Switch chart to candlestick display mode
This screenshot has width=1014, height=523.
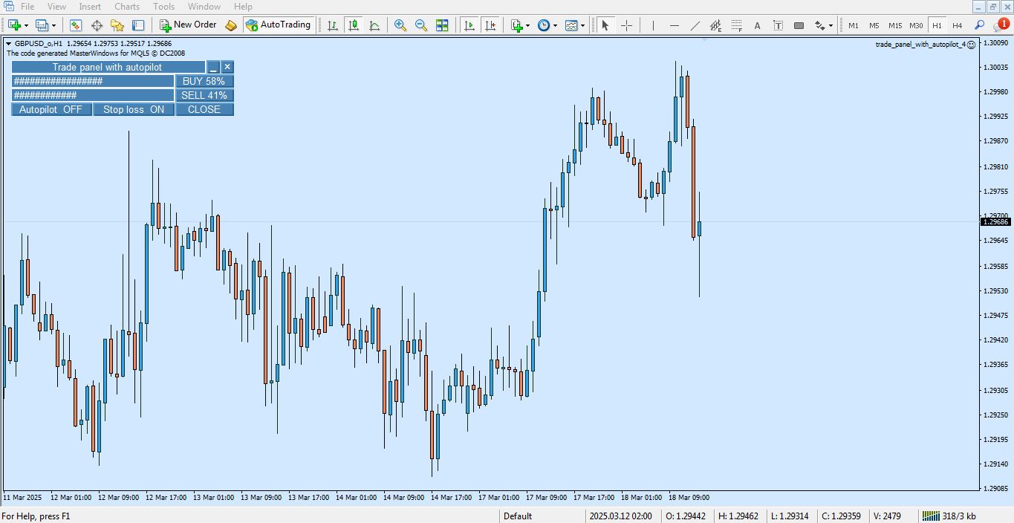point(353,25)
